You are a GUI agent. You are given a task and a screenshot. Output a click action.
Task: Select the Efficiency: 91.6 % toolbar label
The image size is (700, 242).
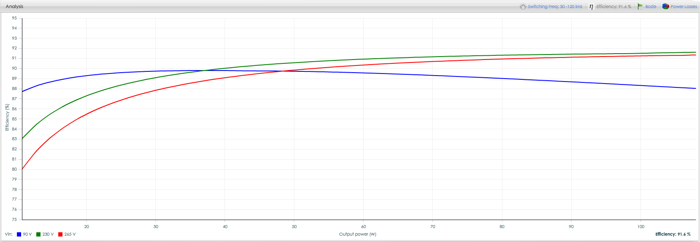click(x=613, y=6)
